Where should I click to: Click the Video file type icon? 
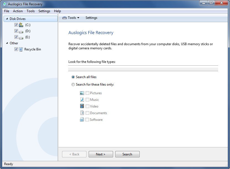point(82,106)
